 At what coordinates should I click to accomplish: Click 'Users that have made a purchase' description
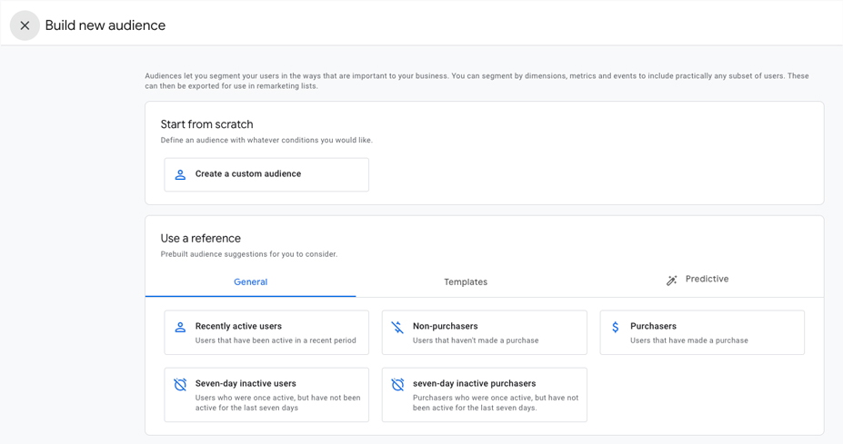tap(689, 340)
